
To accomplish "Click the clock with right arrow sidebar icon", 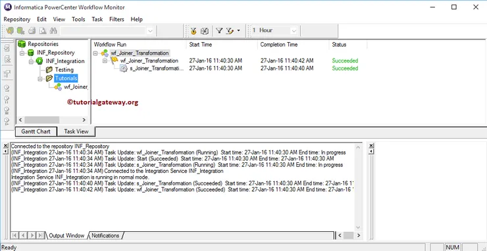I will click(7, 88).
